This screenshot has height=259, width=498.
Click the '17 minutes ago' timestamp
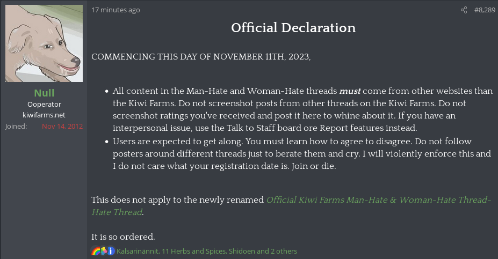(116, 10)
